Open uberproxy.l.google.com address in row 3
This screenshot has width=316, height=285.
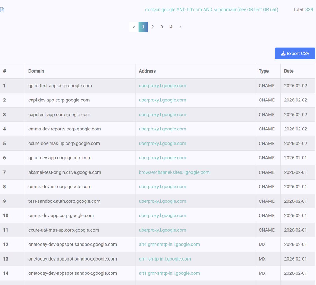pos(162,115)
